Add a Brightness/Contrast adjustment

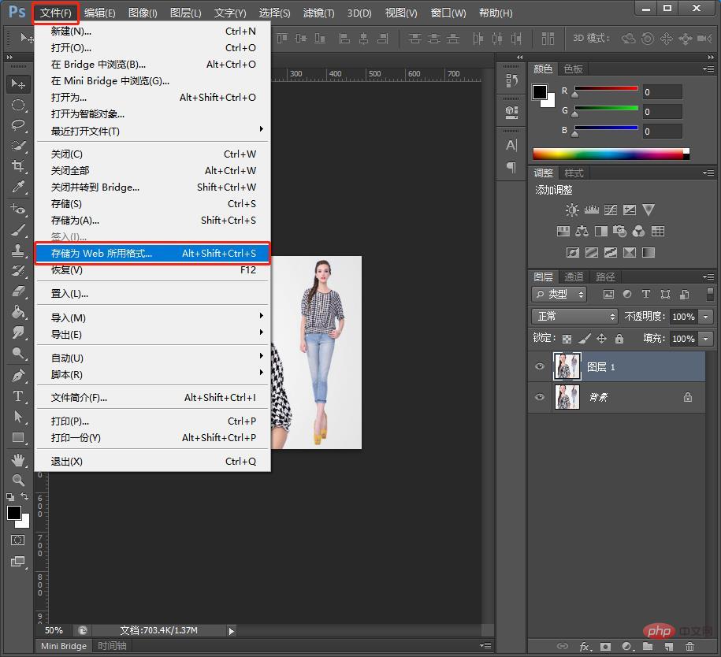coord(572,210)
